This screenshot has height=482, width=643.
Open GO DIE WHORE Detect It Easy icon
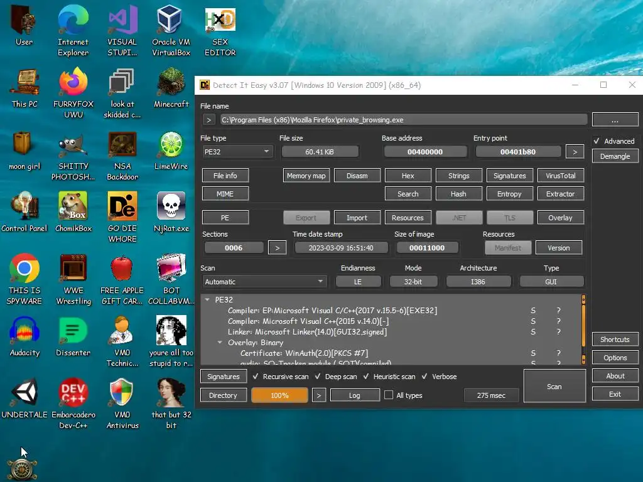pos(122,217)
